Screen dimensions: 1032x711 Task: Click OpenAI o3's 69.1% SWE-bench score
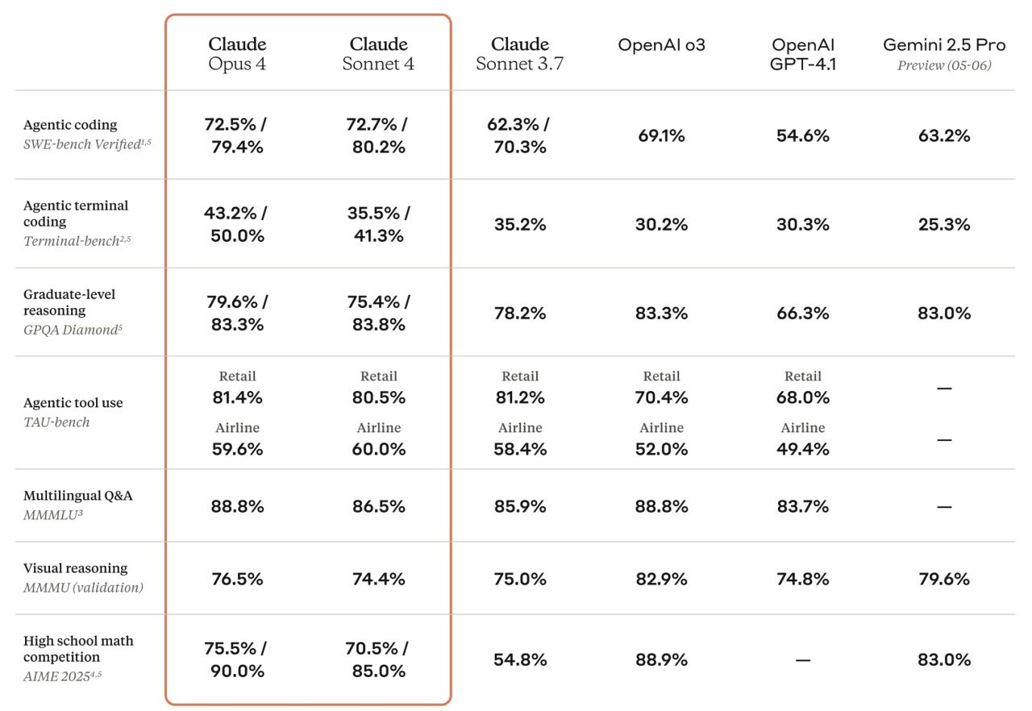point(661,135)
